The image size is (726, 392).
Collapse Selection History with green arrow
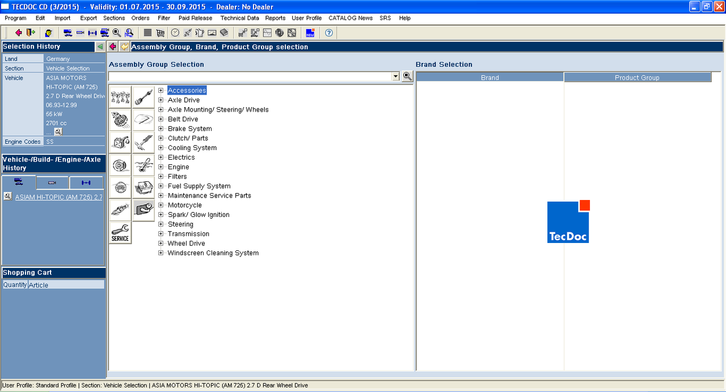click(x=100, y=46)
